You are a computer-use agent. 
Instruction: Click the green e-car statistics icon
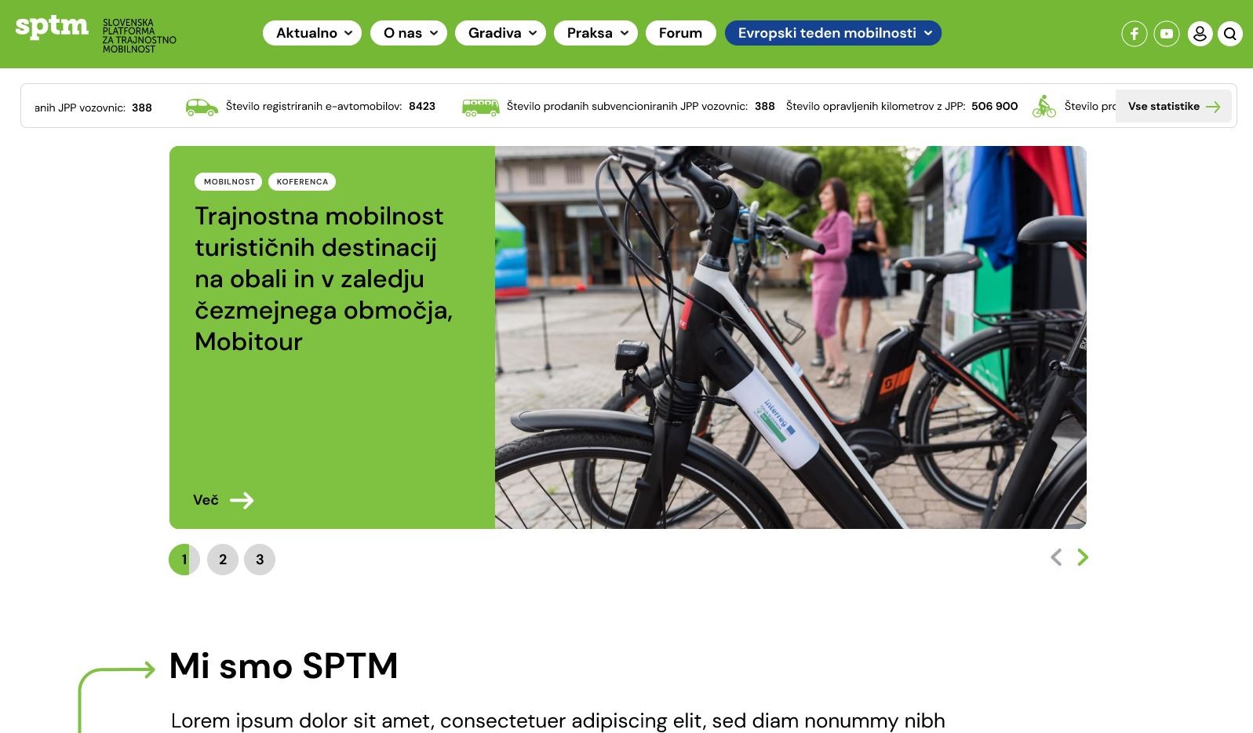click(x=202, y=107)
